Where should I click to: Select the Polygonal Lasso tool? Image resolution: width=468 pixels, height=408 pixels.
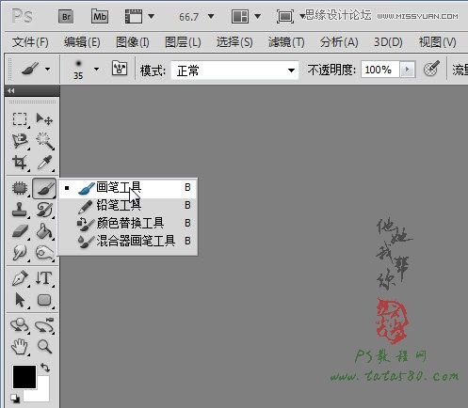coord(20,141)
